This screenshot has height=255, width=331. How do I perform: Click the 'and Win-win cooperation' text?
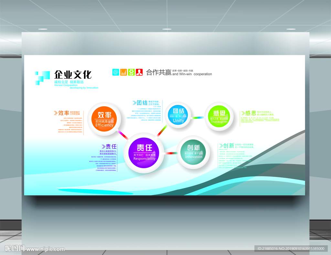tap(192, 74)
